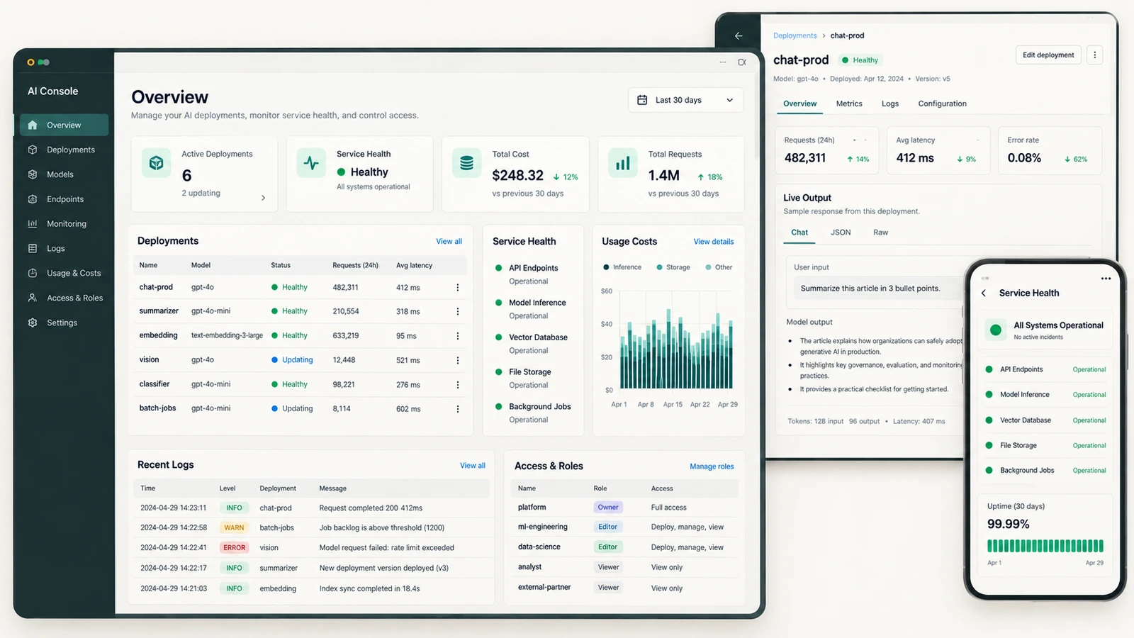1134x638 pixels.
Task: Open Overview in the sidebar
Action: point(64,125)
